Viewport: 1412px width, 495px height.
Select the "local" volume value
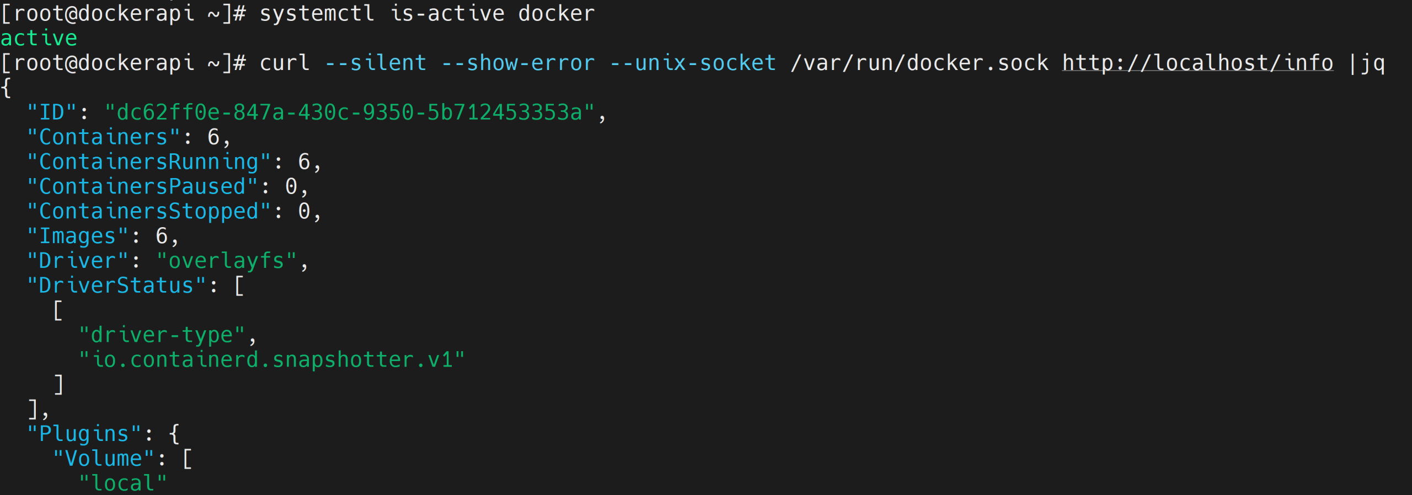(x=122, y=483)
